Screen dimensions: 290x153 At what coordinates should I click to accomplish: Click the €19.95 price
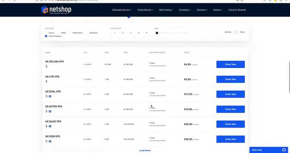[x=188, y=109]
